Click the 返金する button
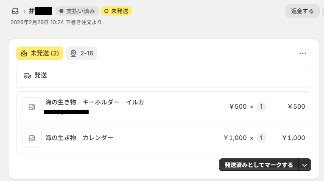This screenshot has height=181, width=324. pyautogui.click(x=302, y=11)
